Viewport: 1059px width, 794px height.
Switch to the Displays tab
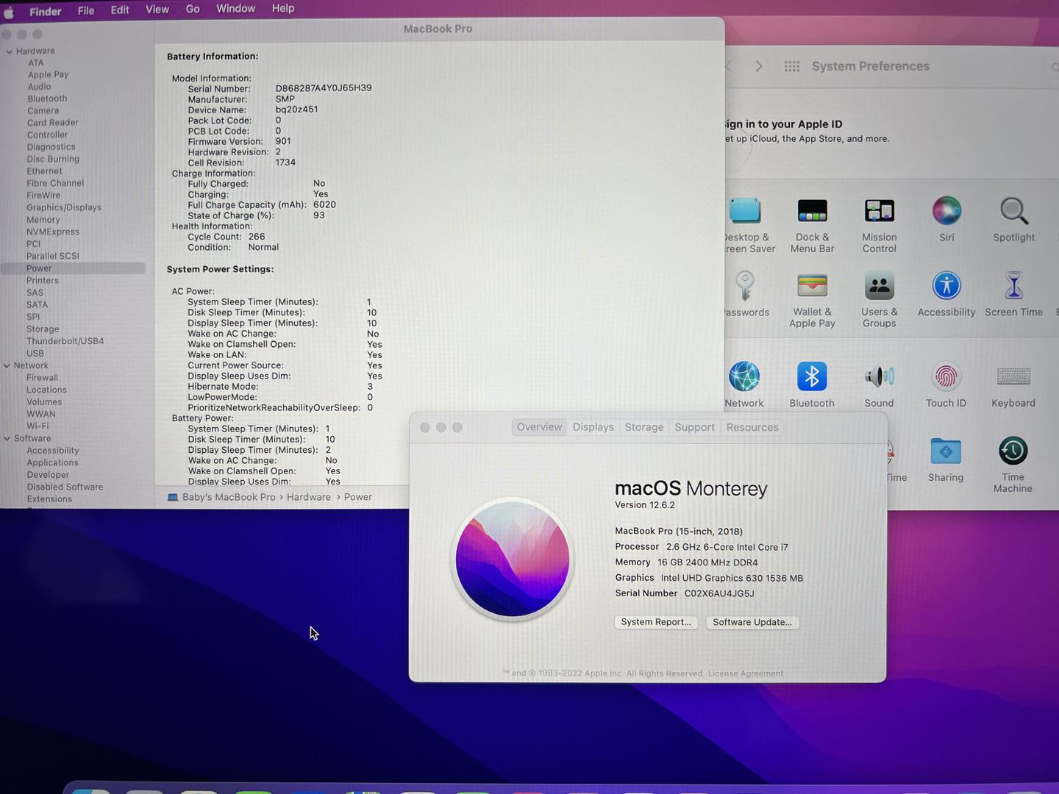point(593,427)
